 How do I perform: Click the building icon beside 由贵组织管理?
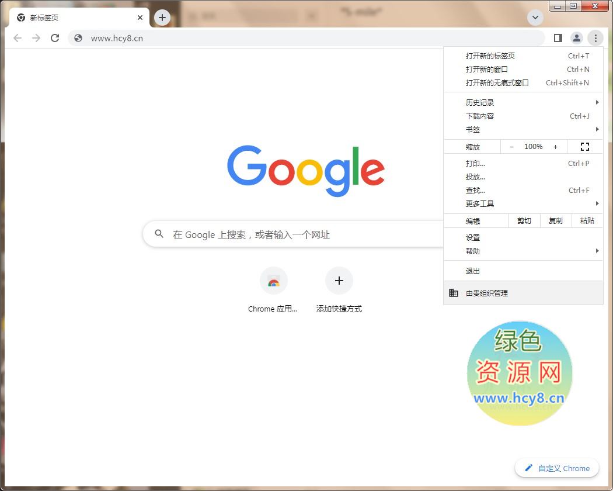(454, 292)
